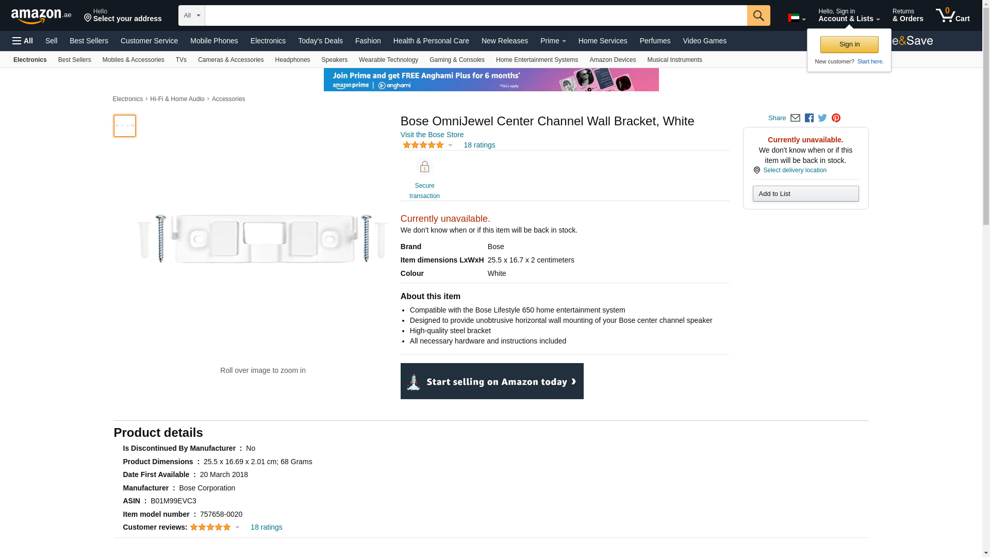This screenshot has width=990, height=557.
Task: Open the Prime dropdown menu
Action: [x=553, y=41]
